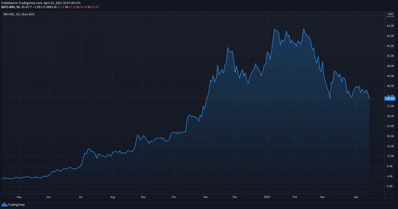Click the 28.00 price axis label
The height and width of the screenshot is (209, 398).
point(391,116)
